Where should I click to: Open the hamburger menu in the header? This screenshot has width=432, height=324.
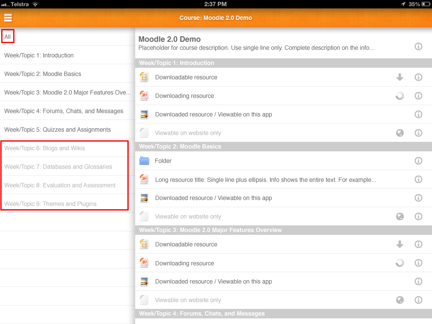coord(8,18)
